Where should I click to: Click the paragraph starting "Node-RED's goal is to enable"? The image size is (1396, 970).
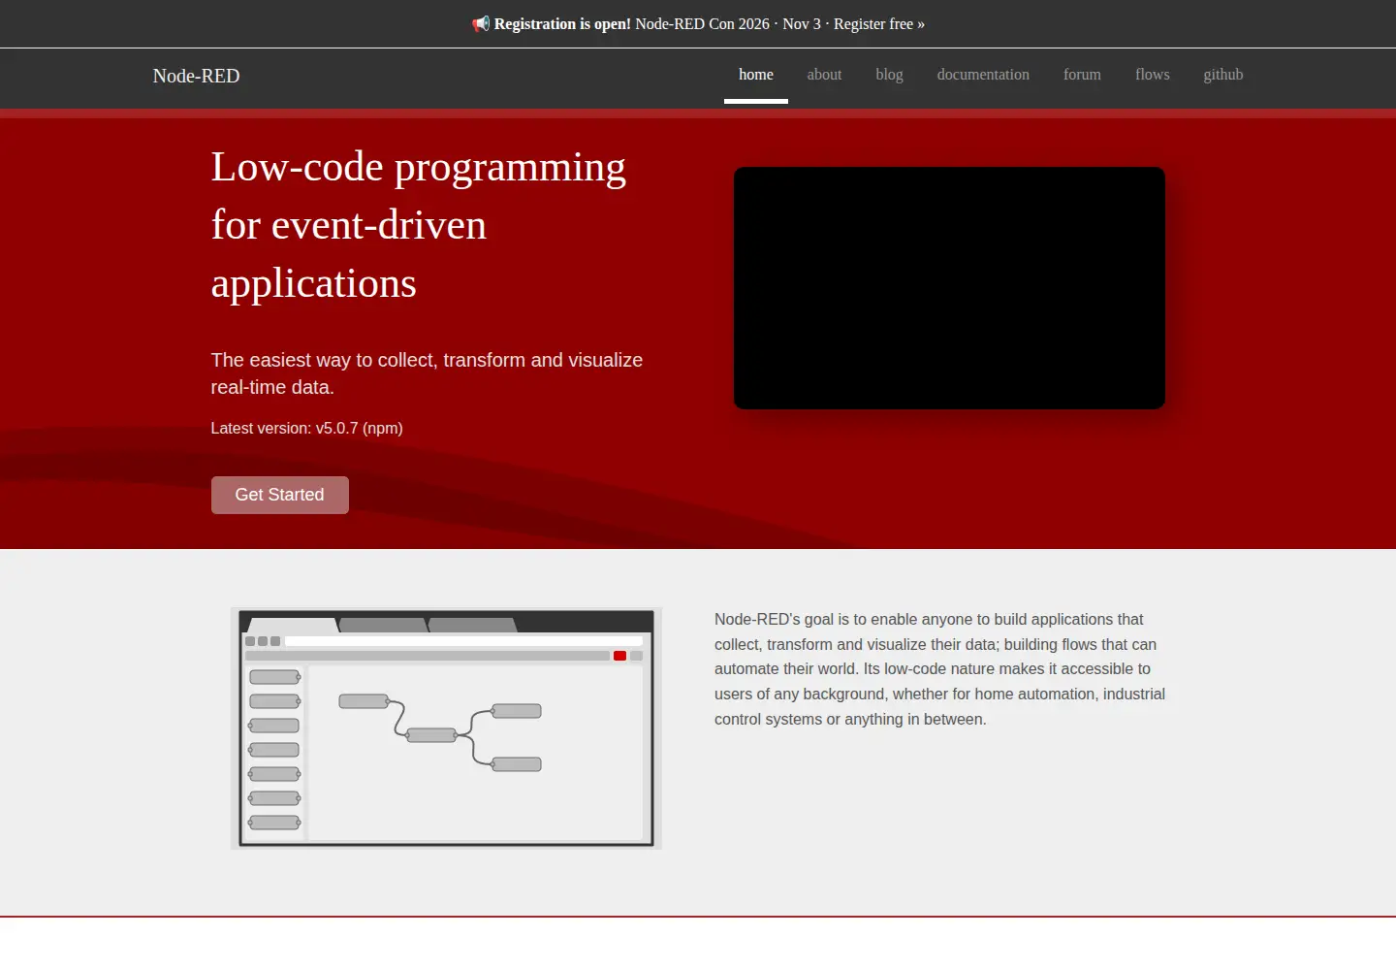[940, 669]
